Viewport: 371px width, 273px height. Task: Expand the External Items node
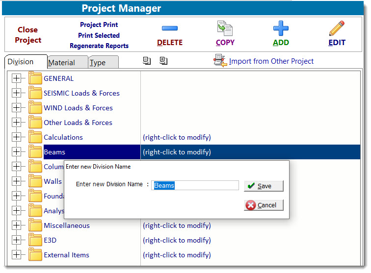[x=17, y=255]
